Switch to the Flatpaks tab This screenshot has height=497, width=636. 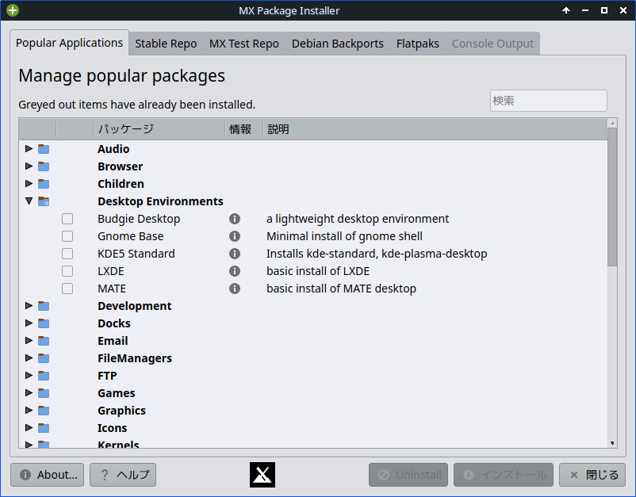(x=417, y=44)
